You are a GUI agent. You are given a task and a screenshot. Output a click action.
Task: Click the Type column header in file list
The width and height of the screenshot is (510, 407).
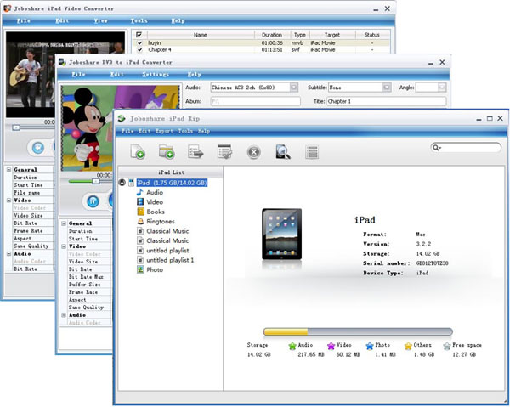[x=299, y=35]
